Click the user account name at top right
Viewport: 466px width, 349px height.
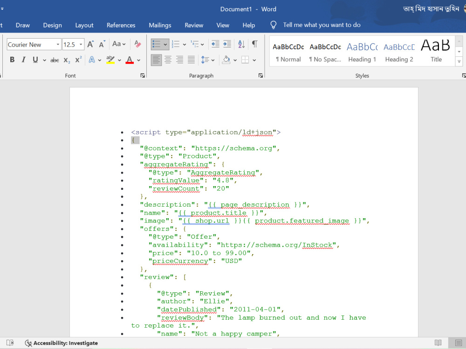click(x=431, y=9)
